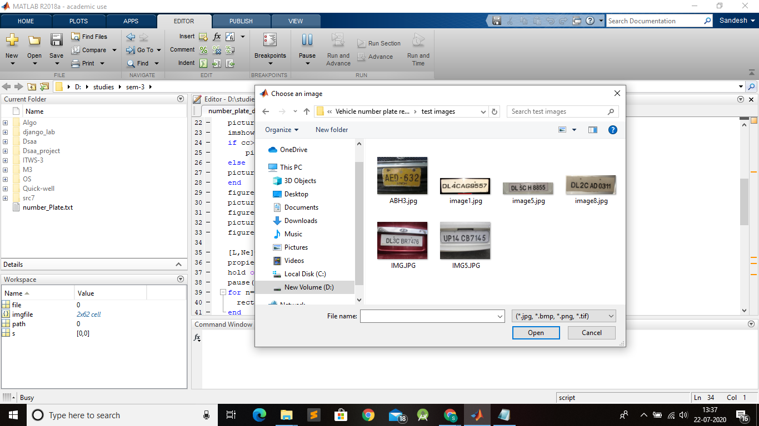Click the Comment percent icon

click(203, 50)
